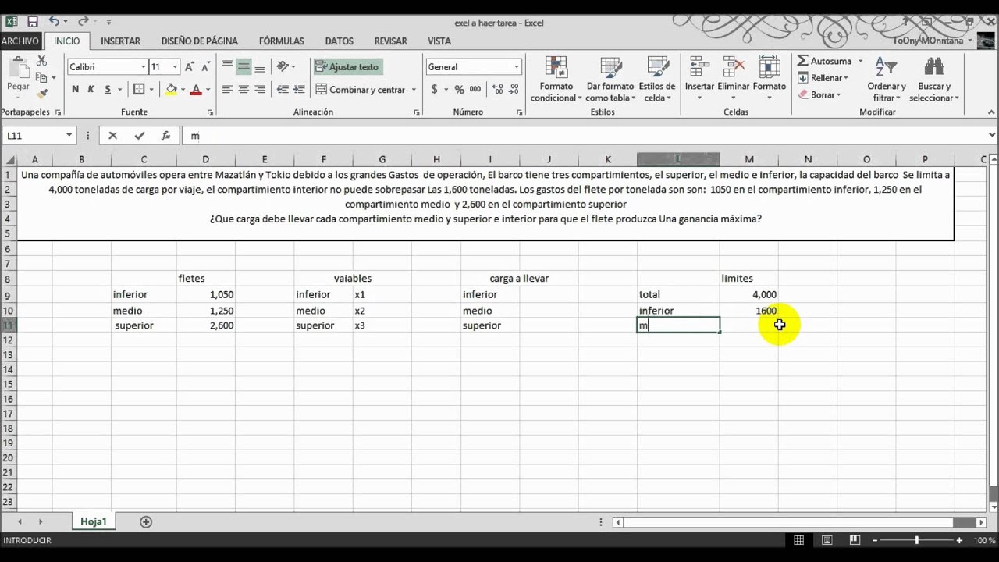The width and height of the screenshot is (999, 562).
Task: Add a new sheet with plus button
Action: click(x=145, y=521)
